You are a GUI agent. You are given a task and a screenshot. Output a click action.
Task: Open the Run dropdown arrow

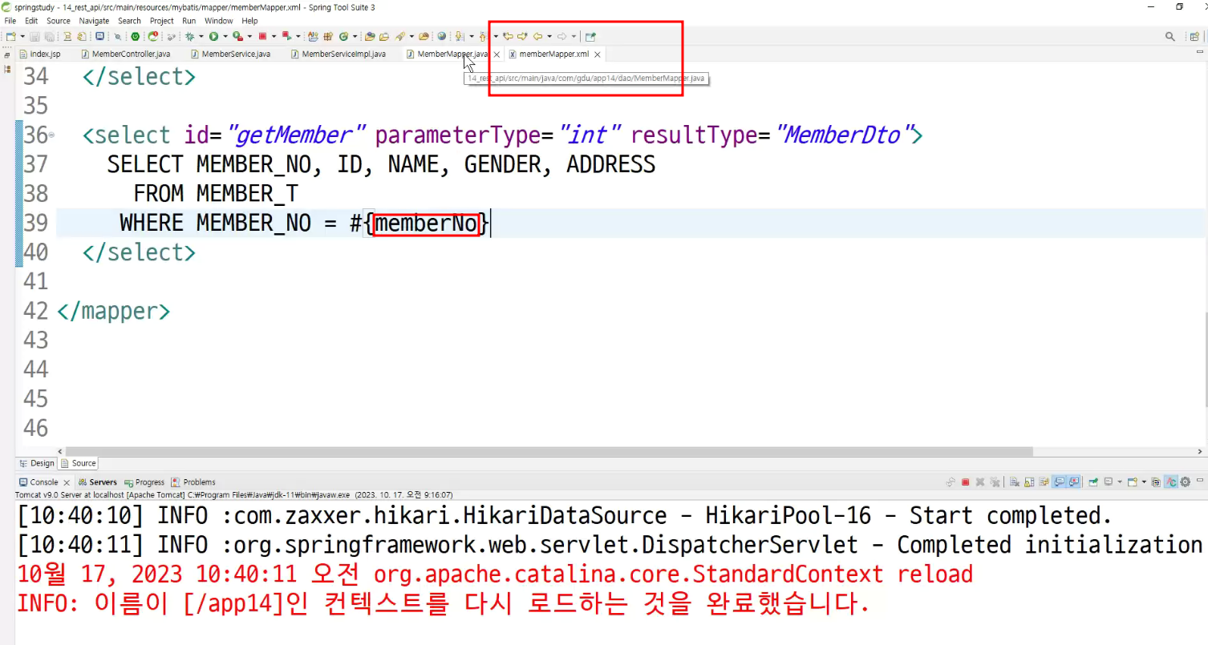pyautogui.click(x=225, y=36)
